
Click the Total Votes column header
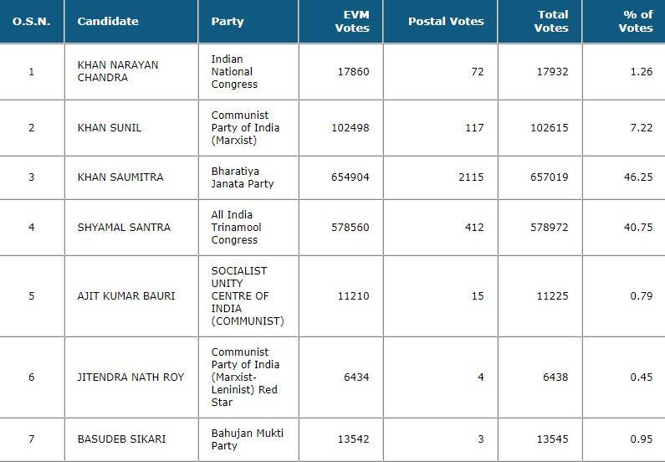tap(552, 21)
